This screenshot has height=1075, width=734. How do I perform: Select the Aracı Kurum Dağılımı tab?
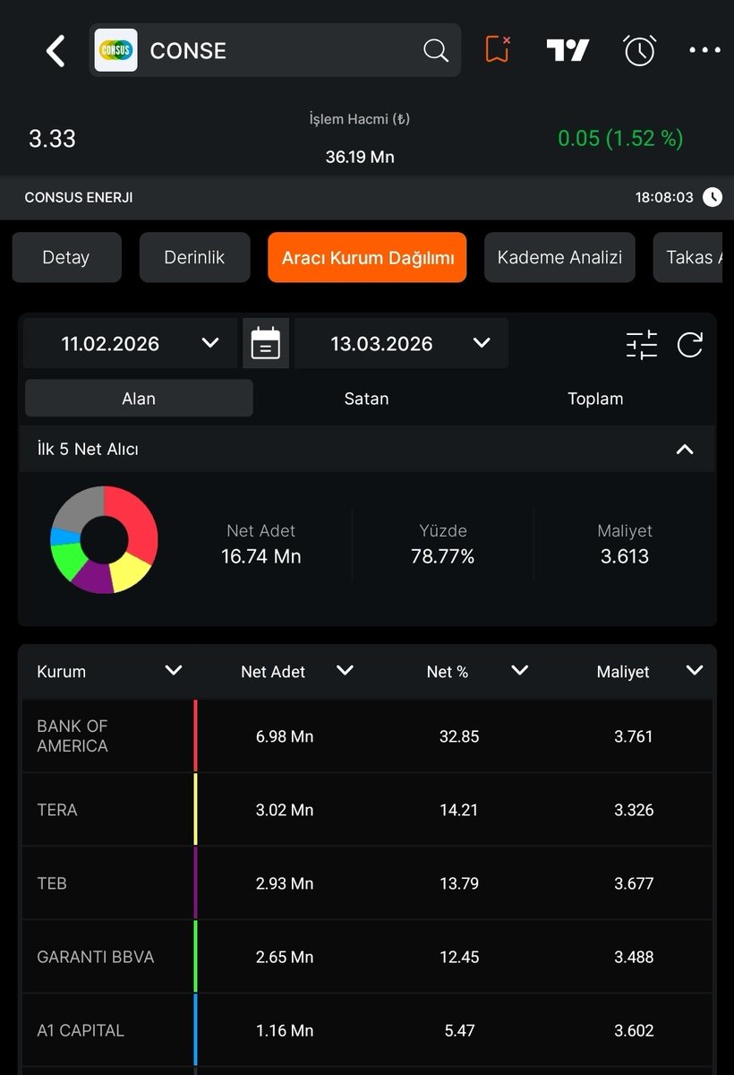point(367,258)
